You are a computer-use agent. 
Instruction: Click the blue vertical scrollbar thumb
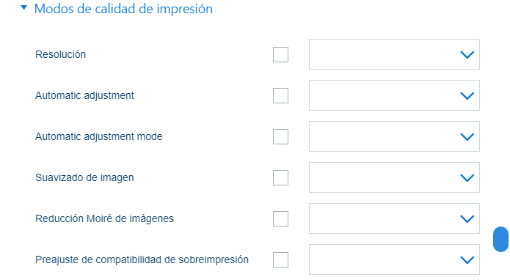[500, 240]
